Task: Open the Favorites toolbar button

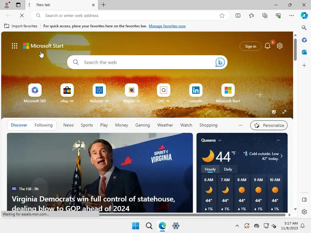Action: point(251,15)
